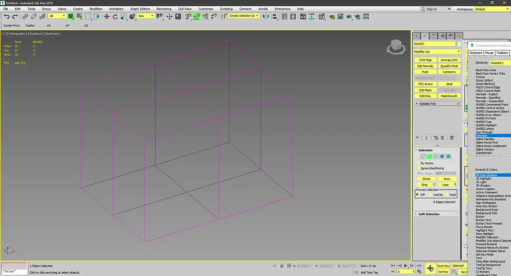
Task: Expand the Soft Selection rollout
Action: point(429,214)
